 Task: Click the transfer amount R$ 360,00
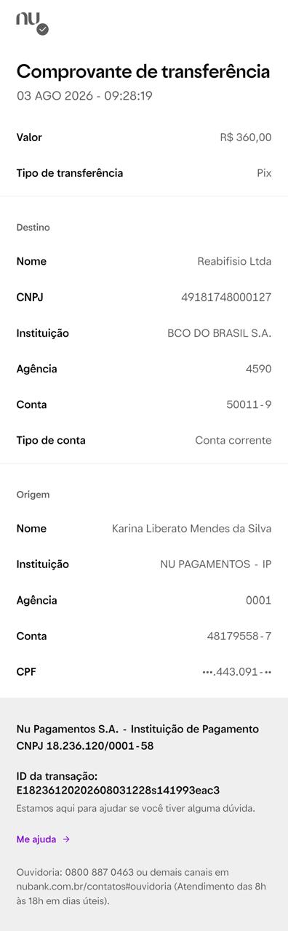pyautogui.click(x=246, y=137)
